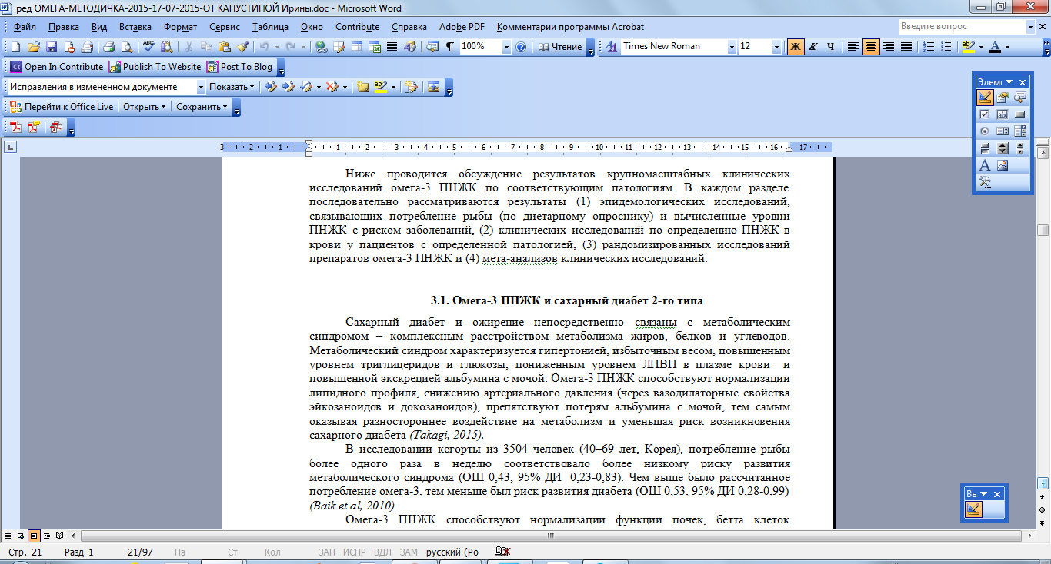
Task: Open Times New Roman font dropdown
Action: pyautogui.click(x=732, y=47)
